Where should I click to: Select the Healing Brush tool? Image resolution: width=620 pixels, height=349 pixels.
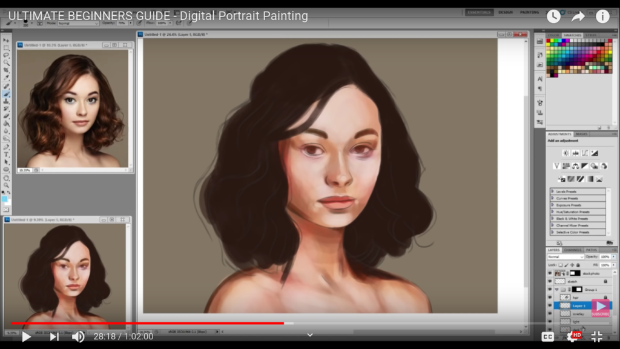tap(6, 86)
